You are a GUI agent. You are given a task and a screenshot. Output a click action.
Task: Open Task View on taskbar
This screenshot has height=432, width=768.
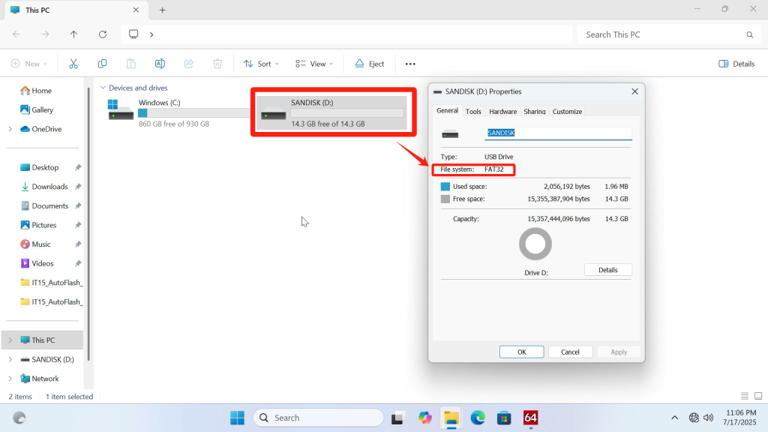397,418
